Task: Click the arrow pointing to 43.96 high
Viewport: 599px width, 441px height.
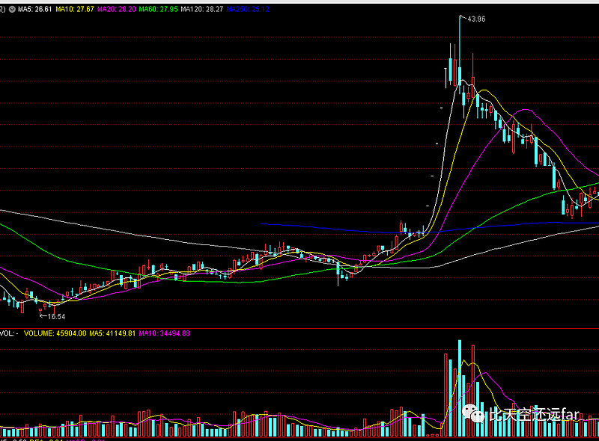Action: coord(463,17)
